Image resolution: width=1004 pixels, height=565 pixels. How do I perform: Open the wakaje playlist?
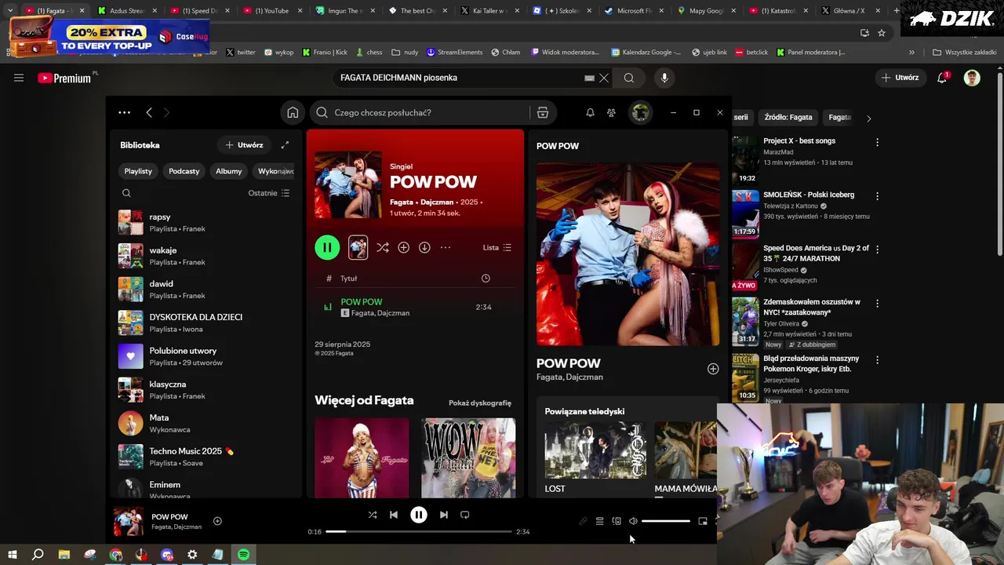click(204, 256)
